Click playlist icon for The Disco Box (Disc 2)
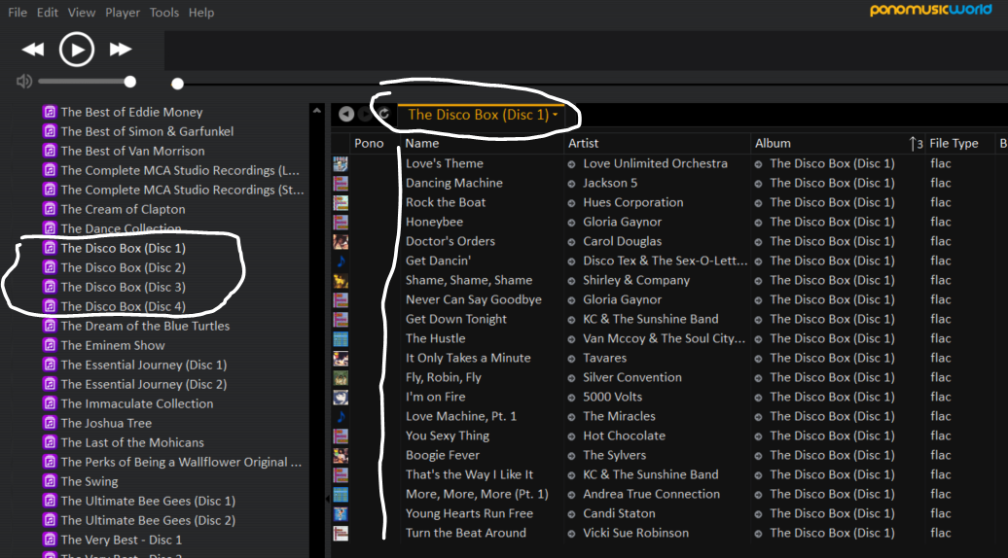 tap(50, 267)
